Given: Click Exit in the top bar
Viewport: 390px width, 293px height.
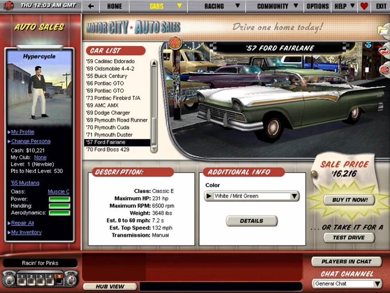Looking at the screenshot, I should (381, 6).
